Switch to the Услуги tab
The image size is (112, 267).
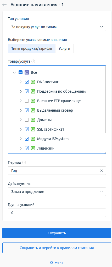coord(64,48)
